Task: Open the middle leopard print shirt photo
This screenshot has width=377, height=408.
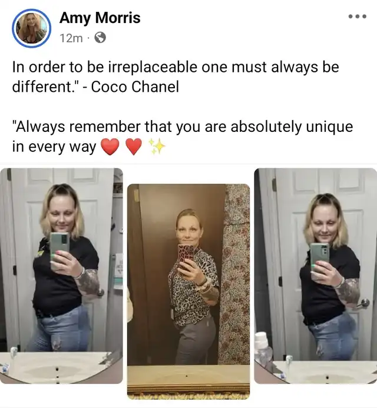Action: tap(188, 291)
